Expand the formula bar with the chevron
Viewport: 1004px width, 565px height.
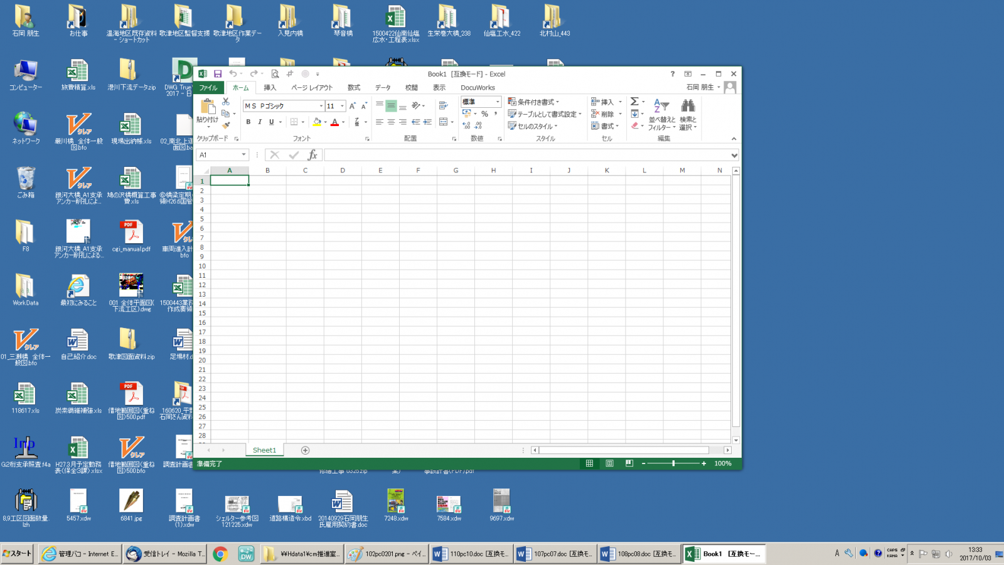pos(734,155)
